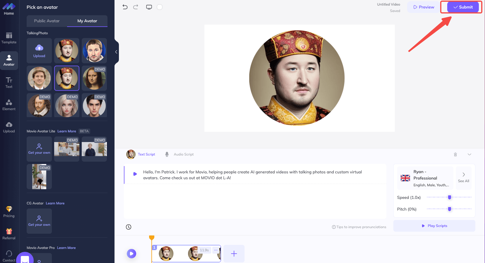Image resolution: width=485 pixels, height=263 pixels.
Task: Switch to the Audio Script tab
Action: click(x=184, y=154)
